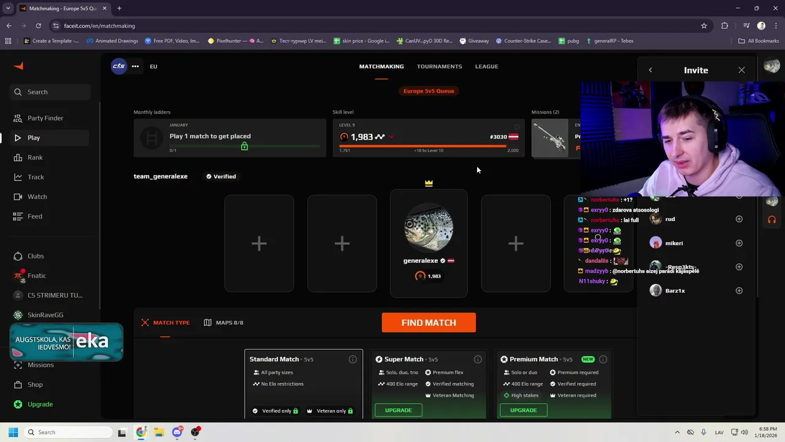
Task: Click the Windows taskbar Search box
Action: click(69, 432)
